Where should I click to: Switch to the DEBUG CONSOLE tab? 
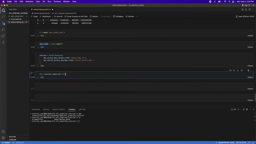tap(59, 109)
